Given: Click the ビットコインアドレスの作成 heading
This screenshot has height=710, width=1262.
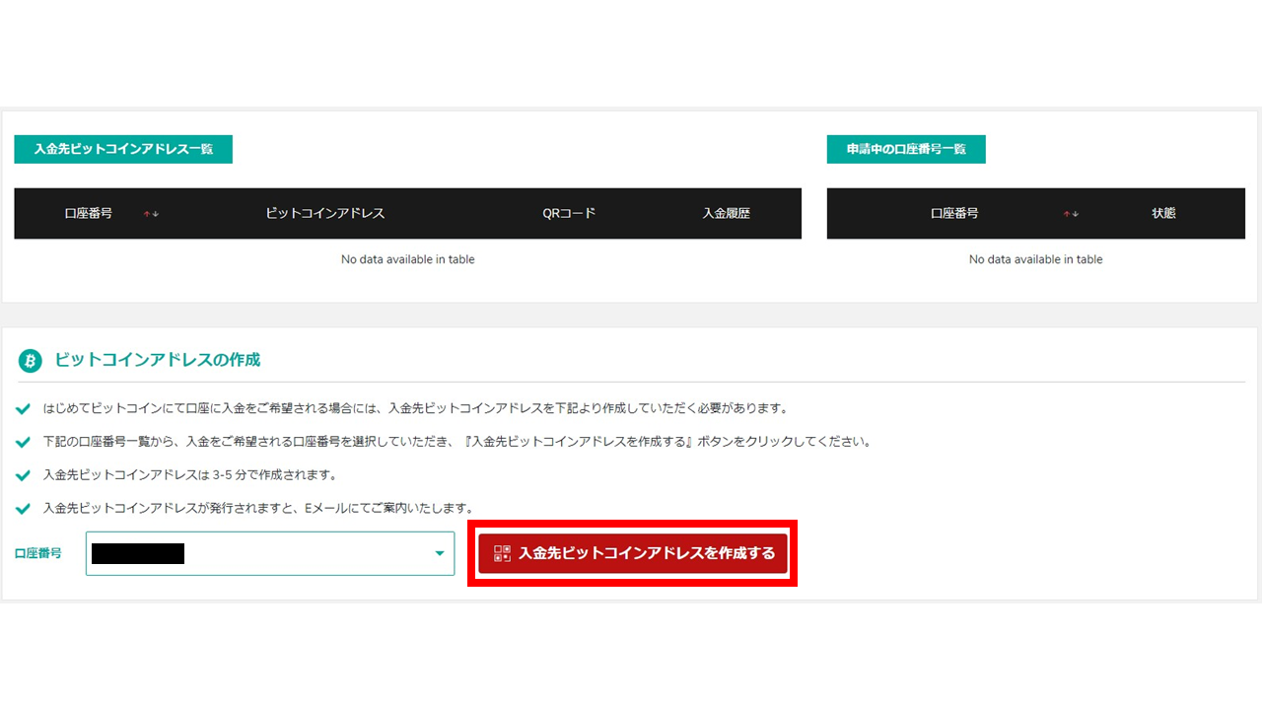Looking at the screenshot, I should click(157, 360).
